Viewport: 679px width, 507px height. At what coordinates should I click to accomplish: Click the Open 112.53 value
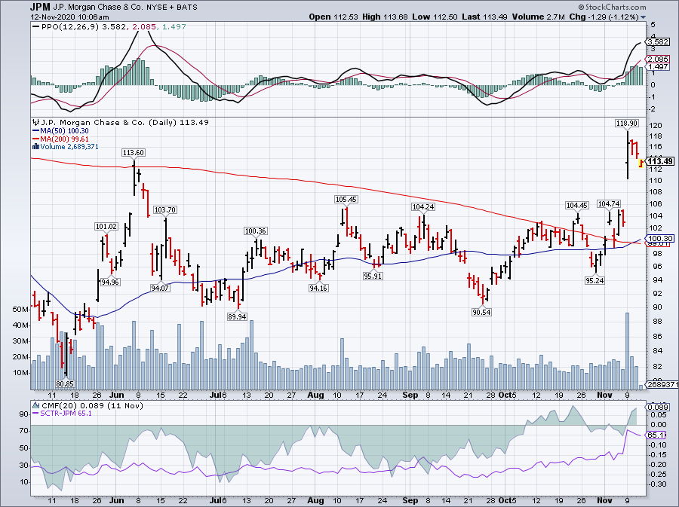[333, 17]
